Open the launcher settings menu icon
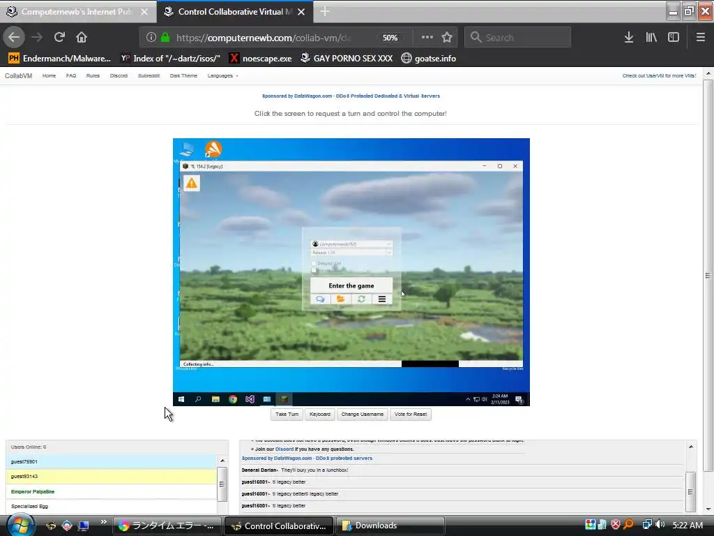 pyautogui.click(x=382, y=299)
